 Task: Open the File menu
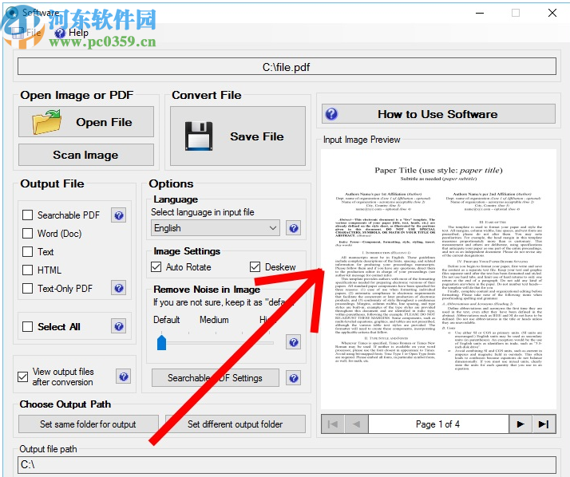27,33
